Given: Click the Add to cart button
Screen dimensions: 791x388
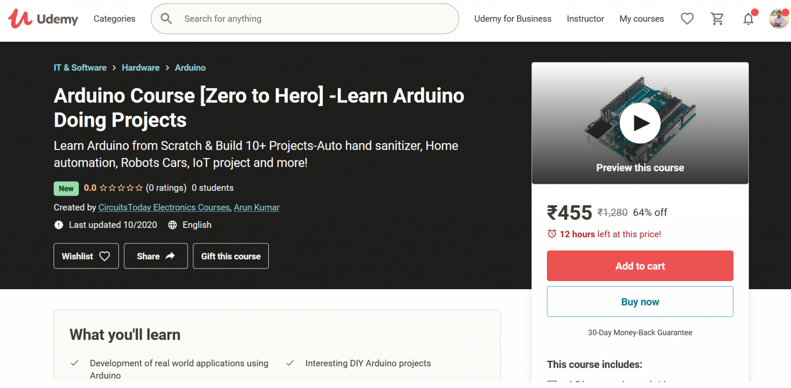Looking at the screenshot, I should point(640,266).
